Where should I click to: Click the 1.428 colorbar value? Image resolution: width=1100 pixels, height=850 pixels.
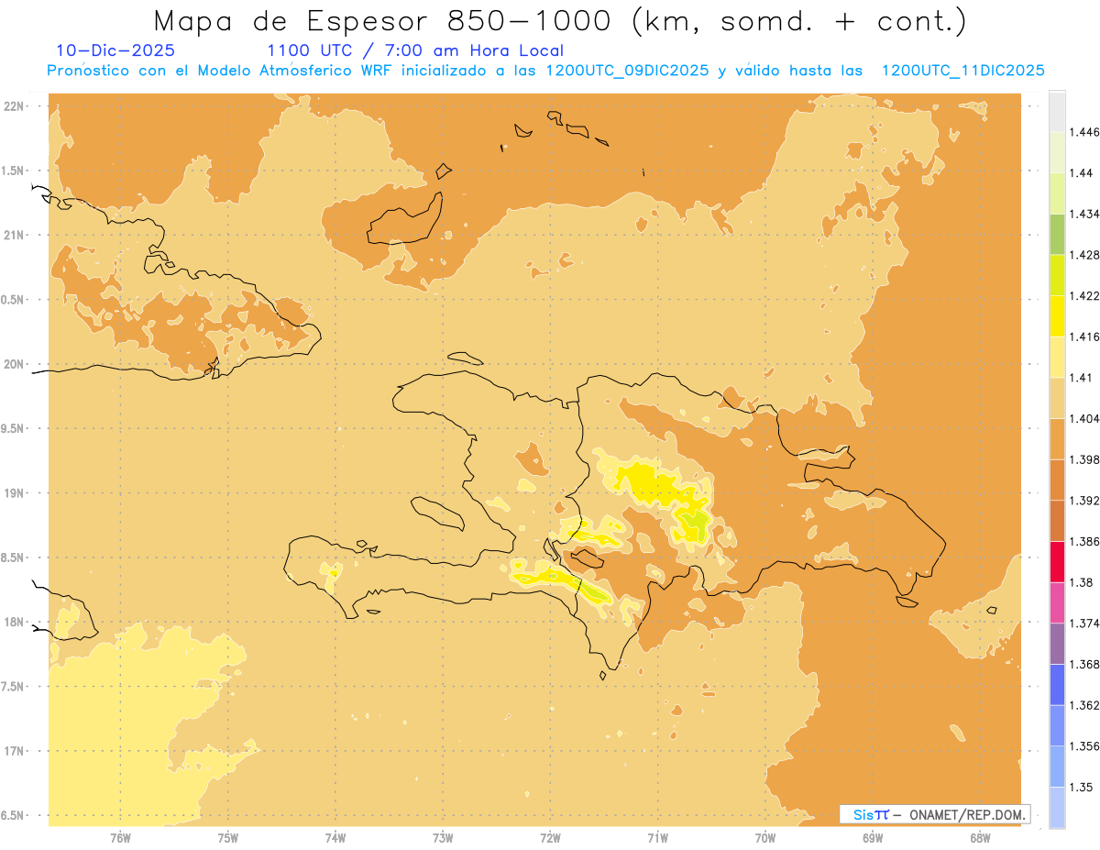point(1083,255)
